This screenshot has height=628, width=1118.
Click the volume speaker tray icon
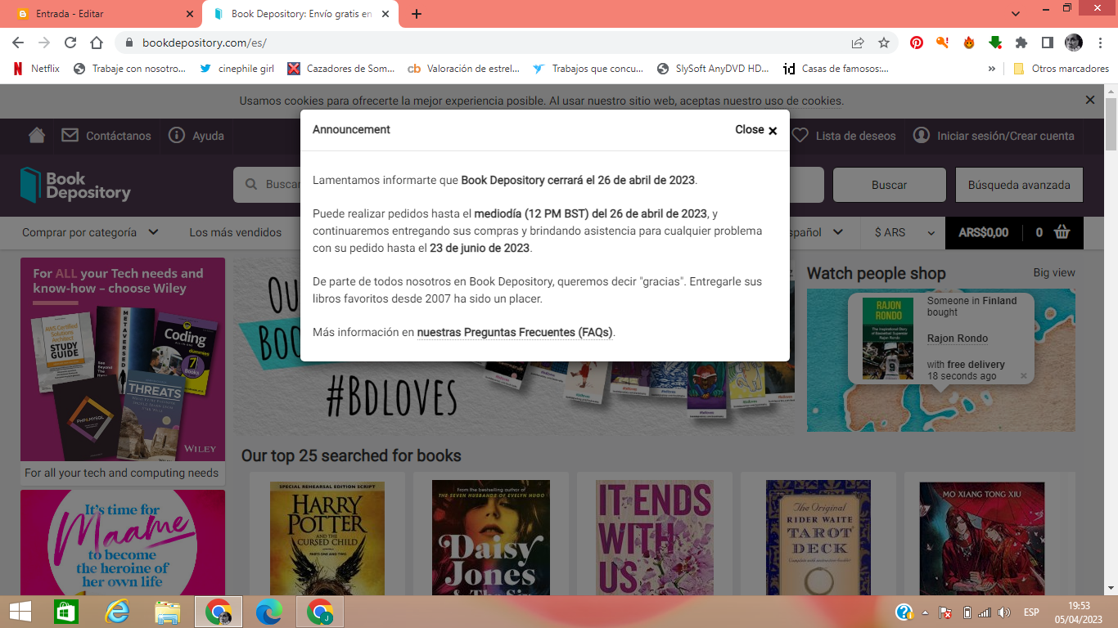[1004, 612]
